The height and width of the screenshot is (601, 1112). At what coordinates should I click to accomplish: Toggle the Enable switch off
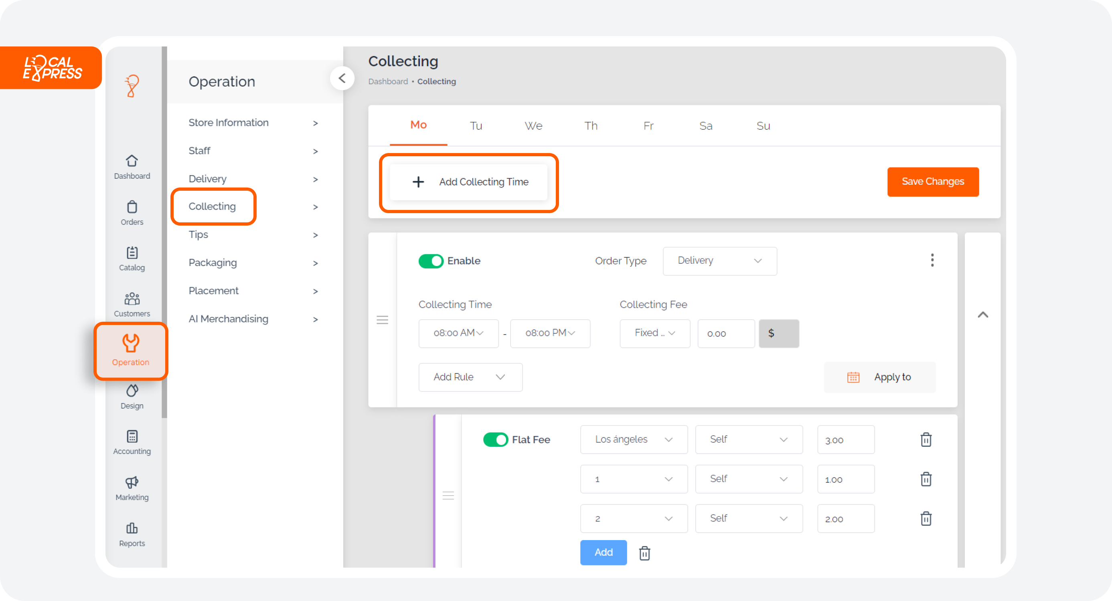[x=430, y=261]
